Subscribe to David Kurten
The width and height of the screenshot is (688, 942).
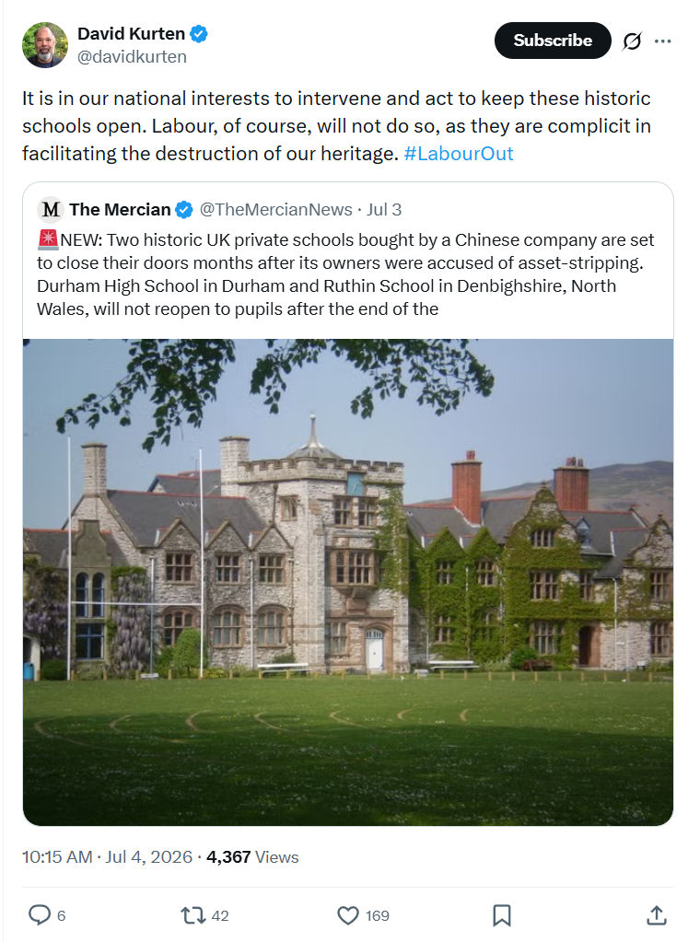(x=553, y=41)
